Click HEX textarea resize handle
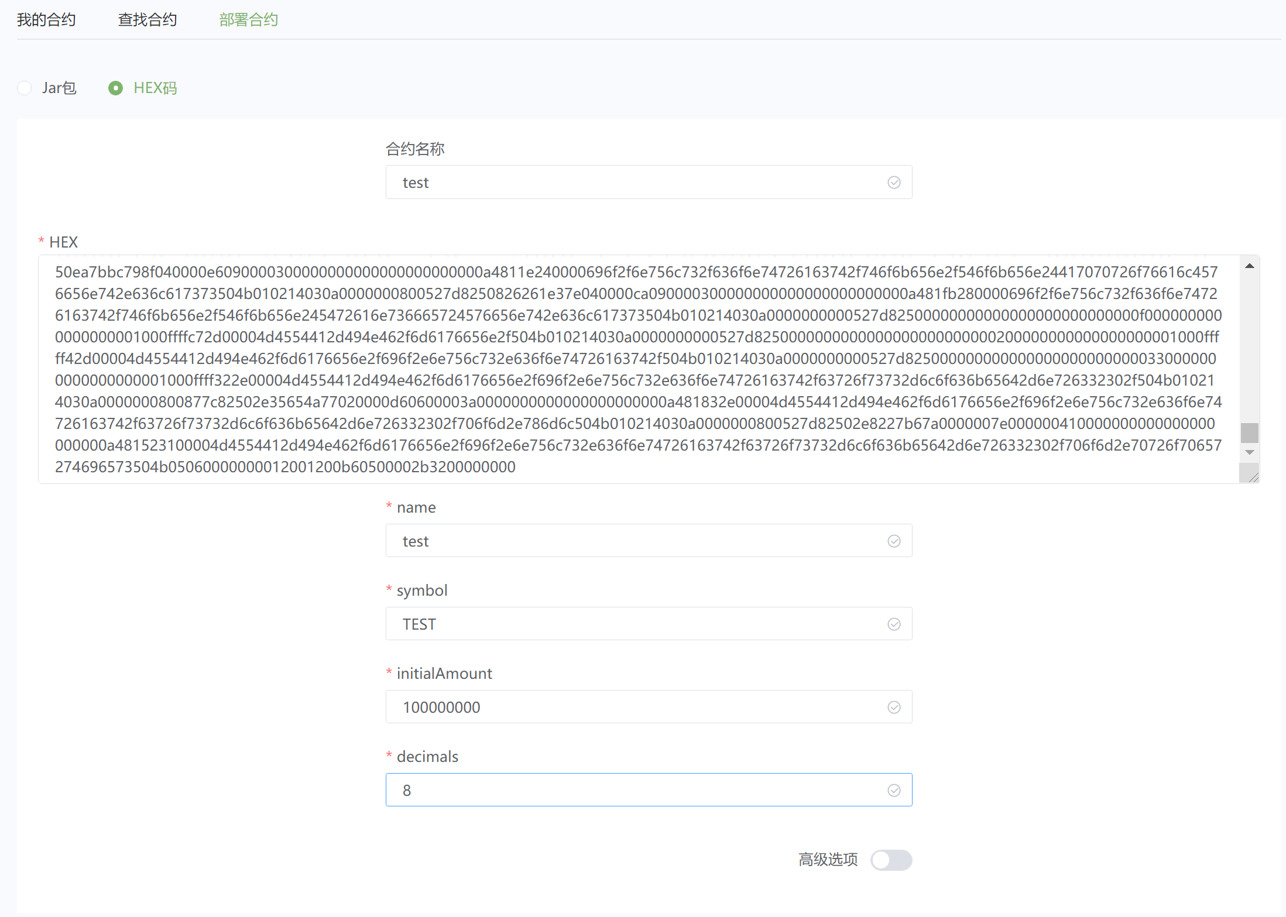The height and width of the screenshot is (917, 1286). (1253, 477)
